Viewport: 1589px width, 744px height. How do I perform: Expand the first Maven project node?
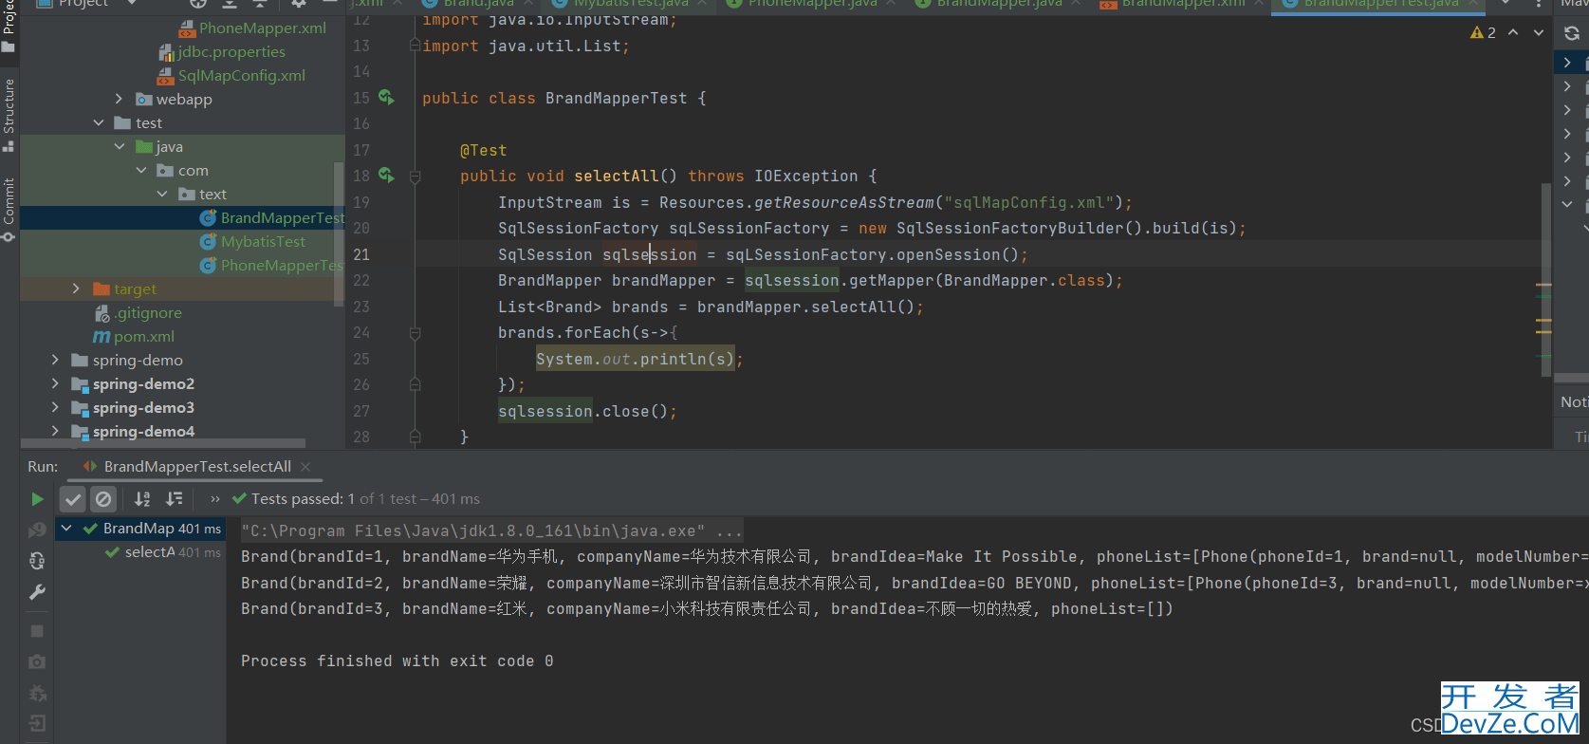click(x=1567, y=63)
